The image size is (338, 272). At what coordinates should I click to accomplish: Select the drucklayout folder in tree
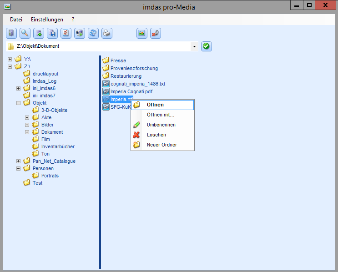45,74
